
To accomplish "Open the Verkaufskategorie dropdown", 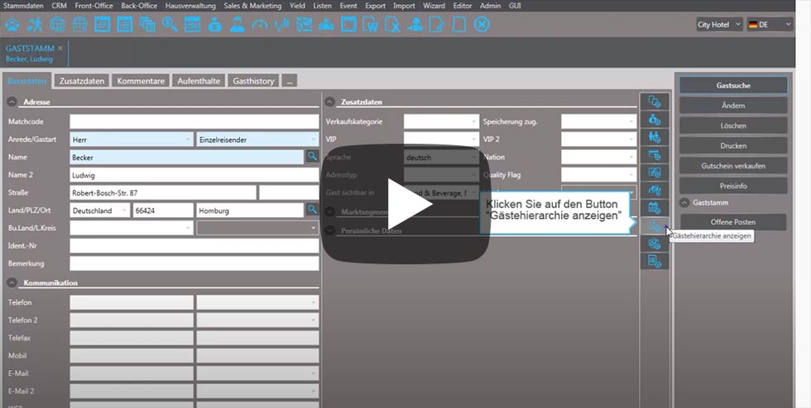I will (x=441, y=122).
